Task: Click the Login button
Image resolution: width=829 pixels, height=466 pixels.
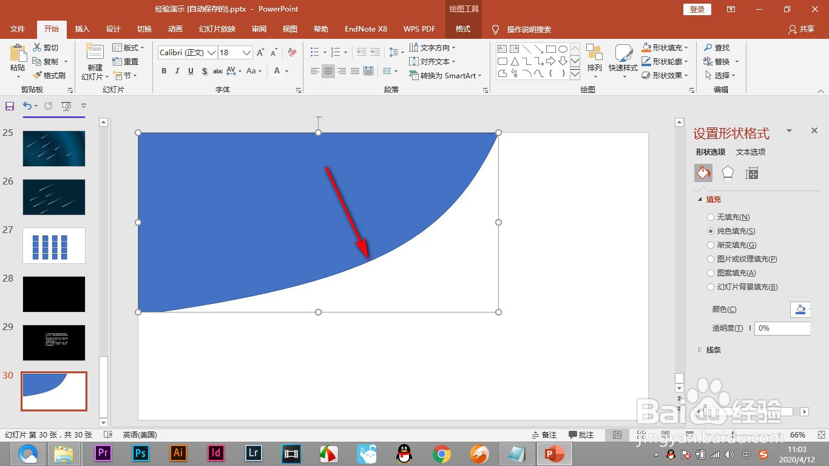Action: coord(697,9)
